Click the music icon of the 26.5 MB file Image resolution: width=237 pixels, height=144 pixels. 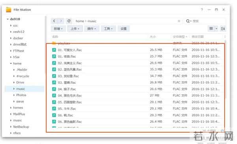click(x=54, y=50)
